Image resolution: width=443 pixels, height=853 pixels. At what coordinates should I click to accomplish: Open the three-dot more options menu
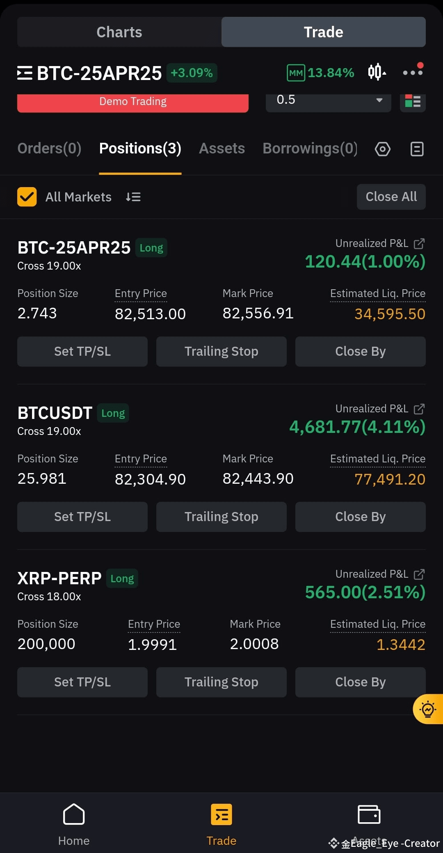(x=413, y=72)
